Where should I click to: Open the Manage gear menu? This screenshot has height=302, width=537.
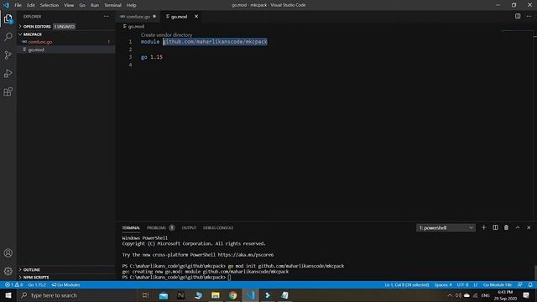click(x=8, y=271)
